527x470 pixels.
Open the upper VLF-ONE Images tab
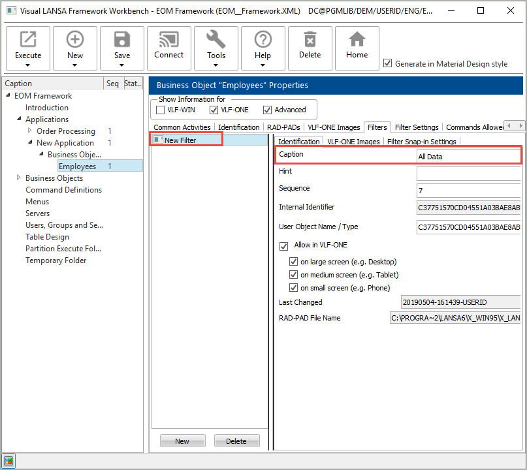(334, 127)
